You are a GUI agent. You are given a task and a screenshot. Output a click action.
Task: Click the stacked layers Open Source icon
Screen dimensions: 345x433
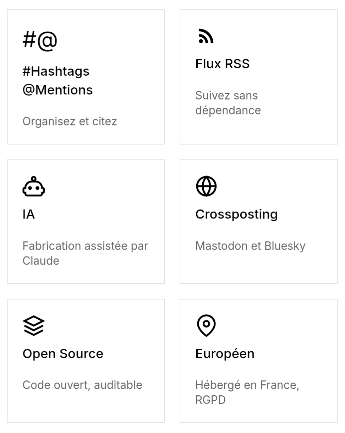34,325
